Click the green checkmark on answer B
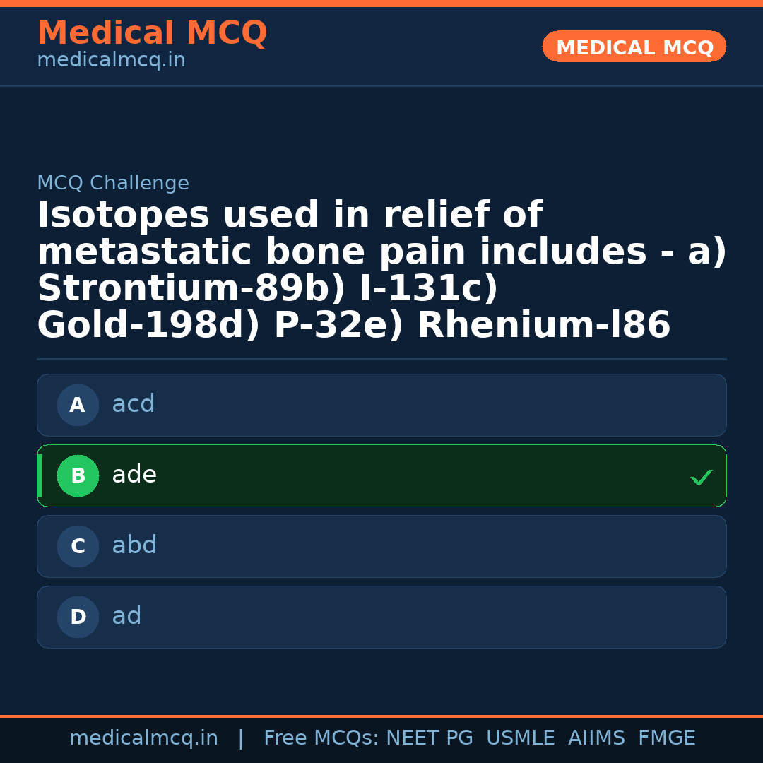Image resolution: width=763 pixels, height=763 pixels. point(701,478)
